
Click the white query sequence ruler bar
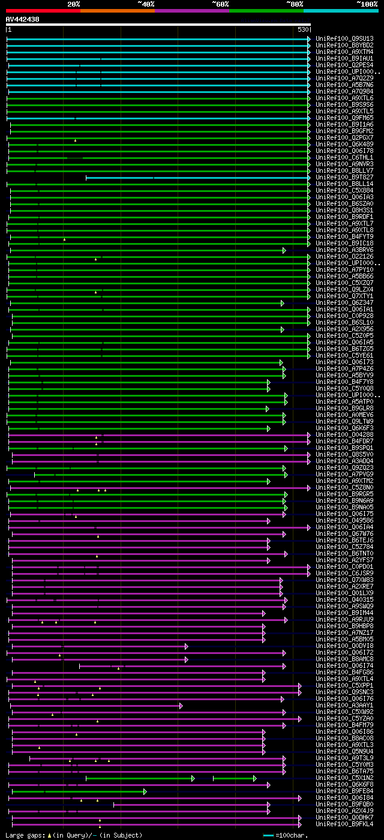[158, 25]
